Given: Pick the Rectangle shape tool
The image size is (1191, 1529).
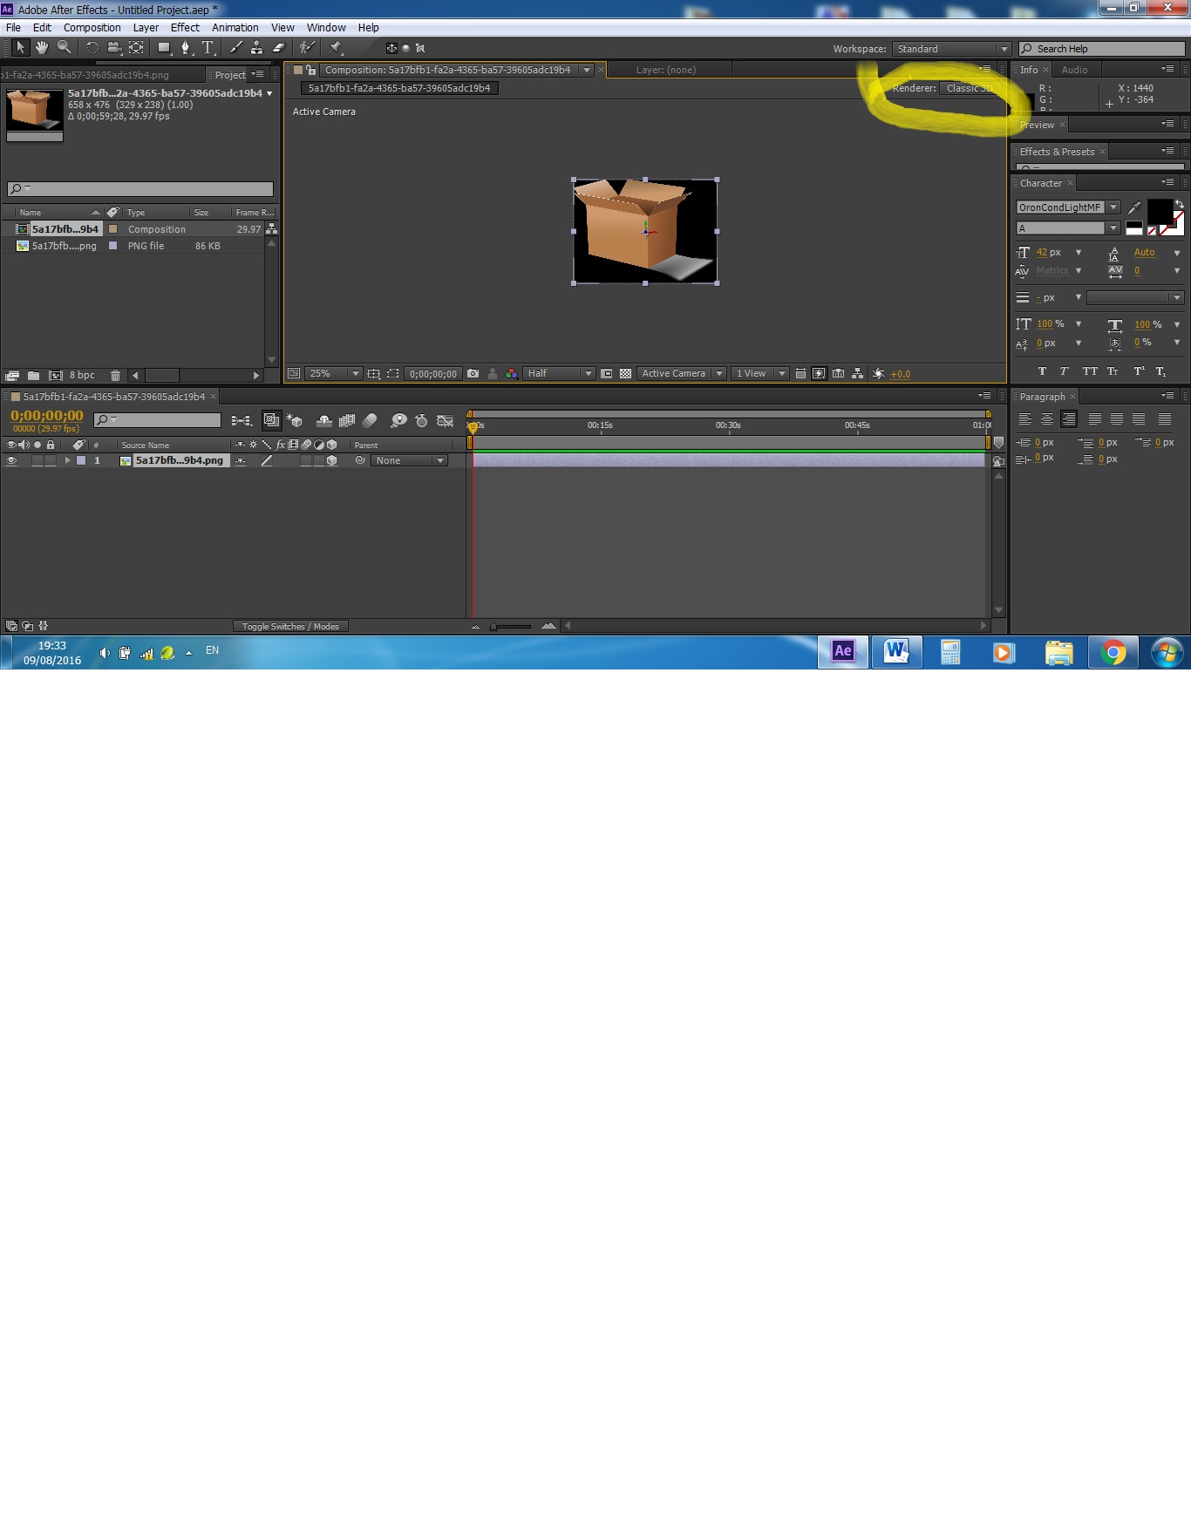Looking at the screenshot, I should (163, 48).
